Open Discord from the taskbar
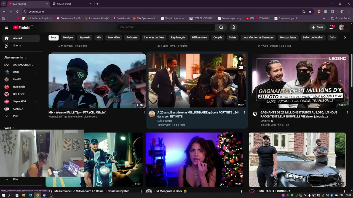 44,195
